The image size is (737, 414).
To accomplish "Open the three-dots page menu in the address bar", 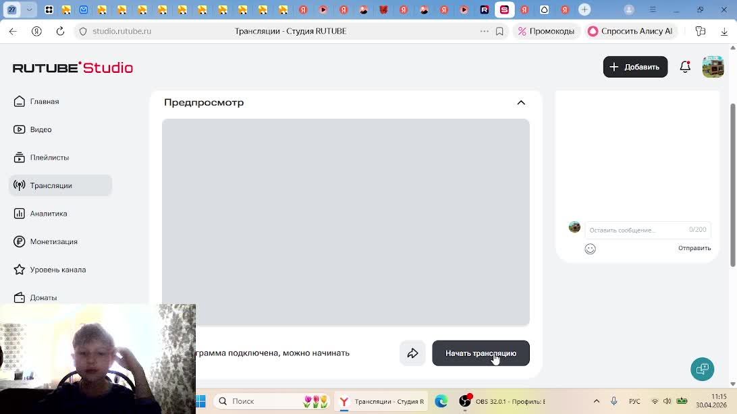I will coord(484,31).
